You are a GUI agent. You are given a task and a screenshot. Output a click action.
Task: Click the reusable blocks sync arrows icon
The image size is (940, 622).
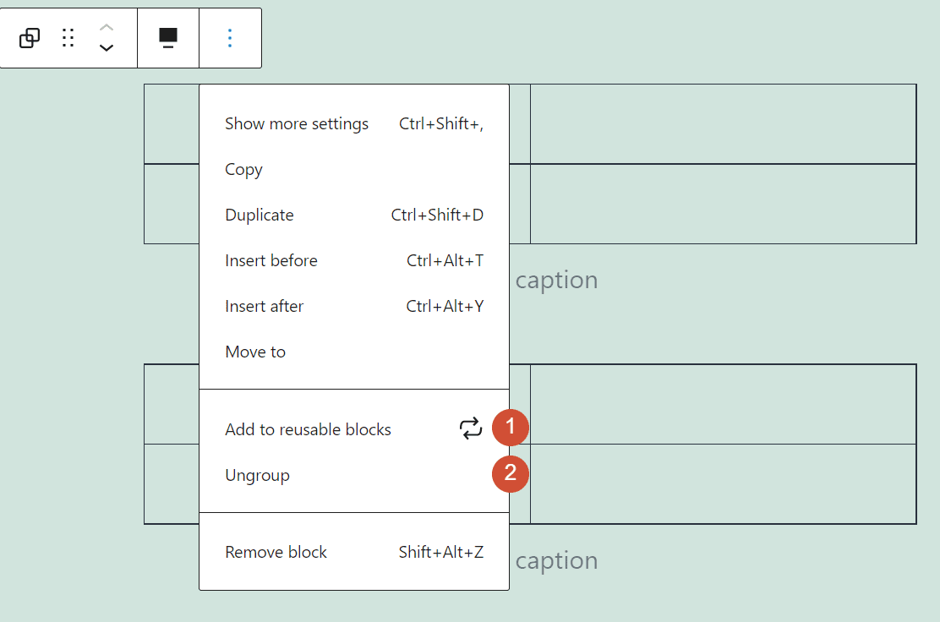[x=471, y=428]
